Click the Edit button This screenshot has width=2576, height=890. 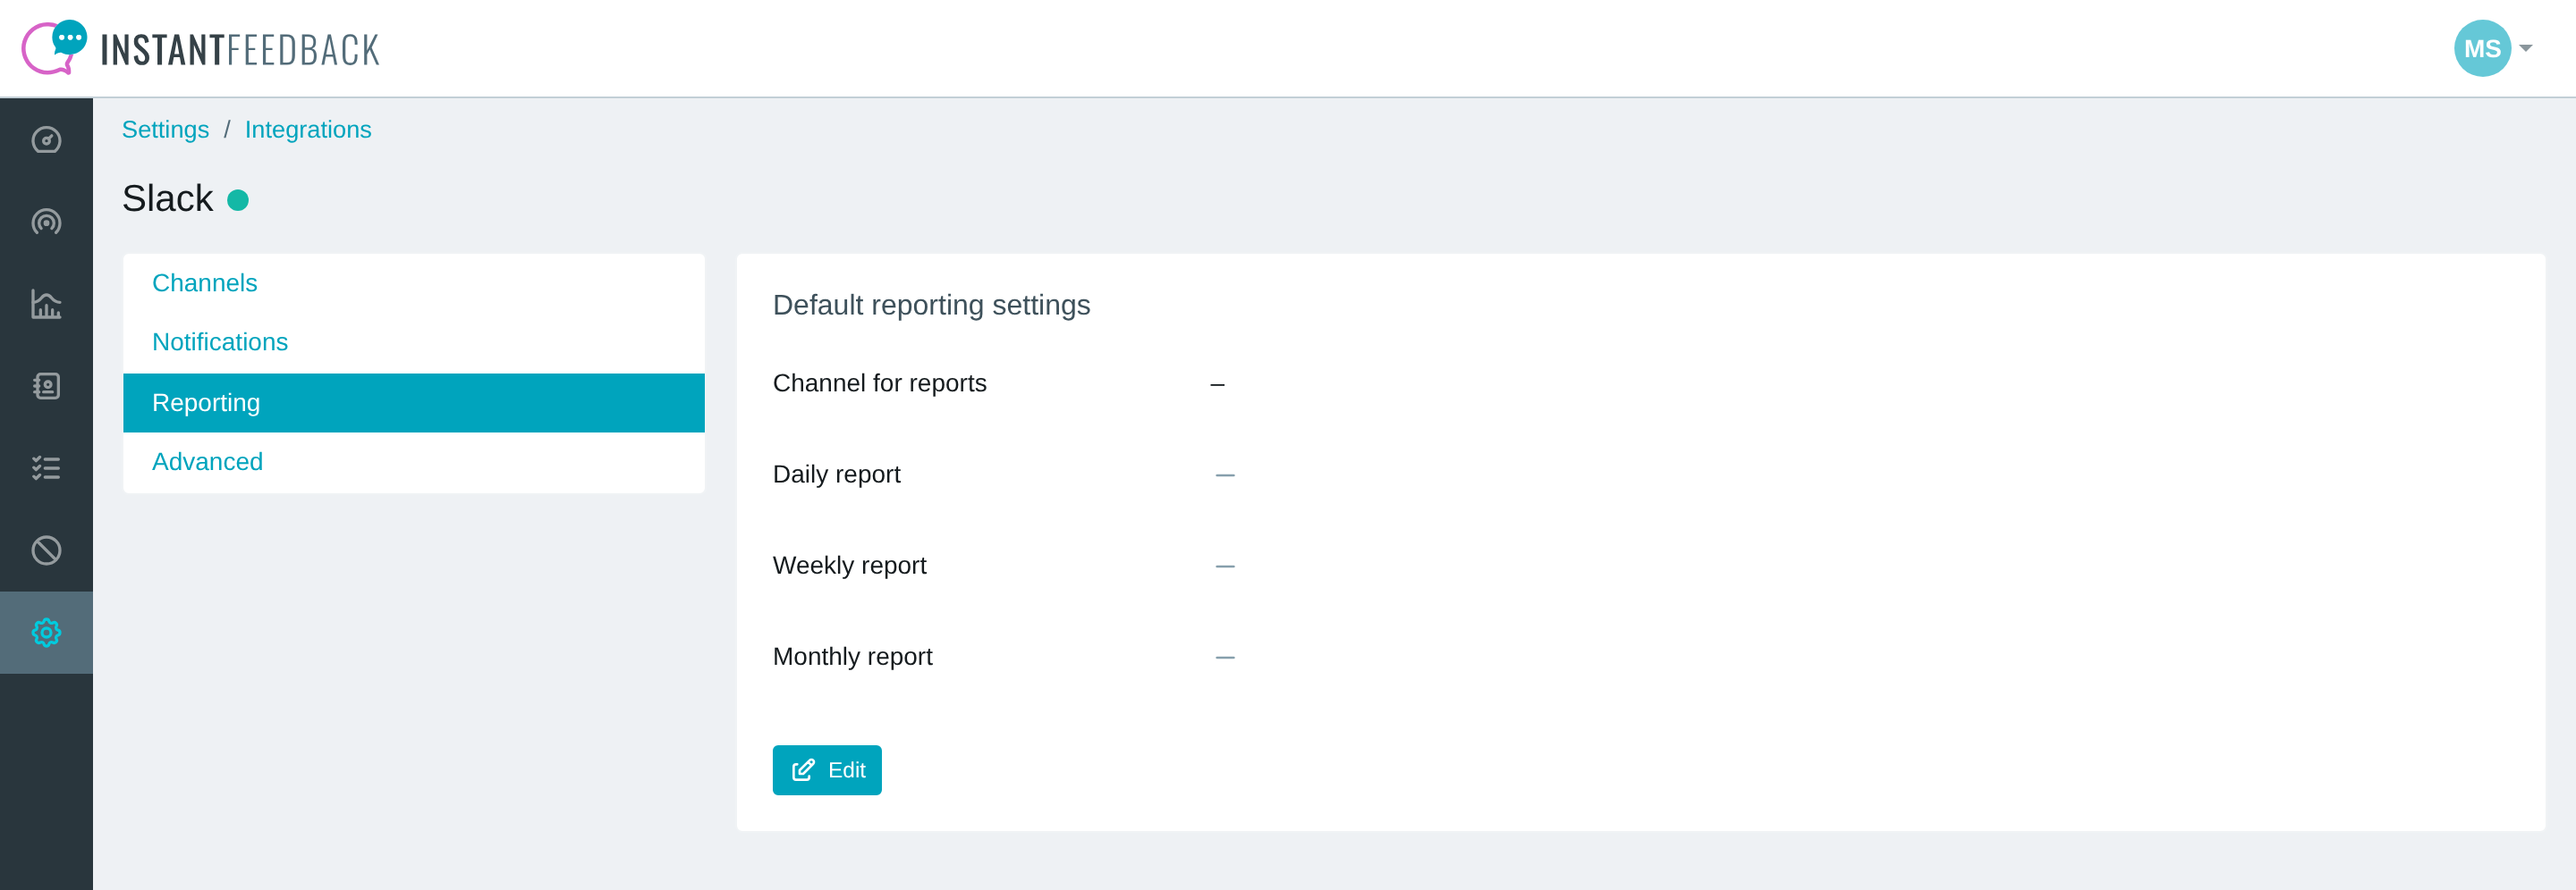826,770
